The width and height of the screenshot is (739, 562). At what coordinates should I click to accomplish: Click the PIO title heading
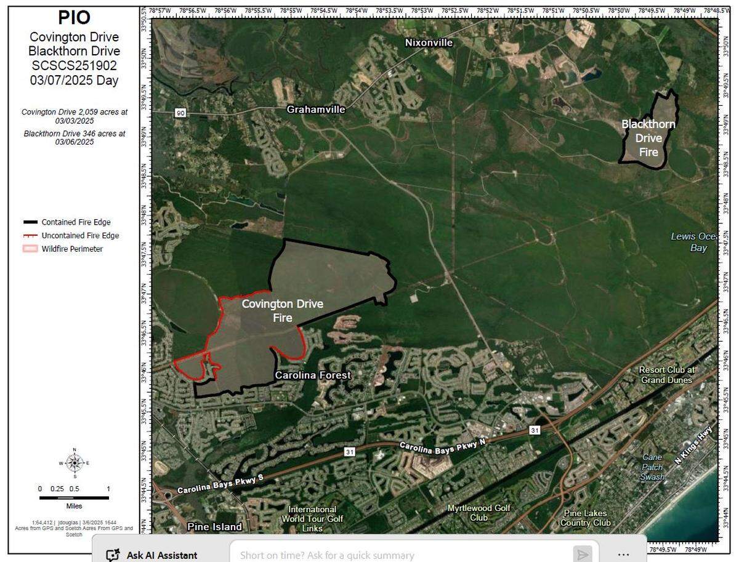point(74,18)
